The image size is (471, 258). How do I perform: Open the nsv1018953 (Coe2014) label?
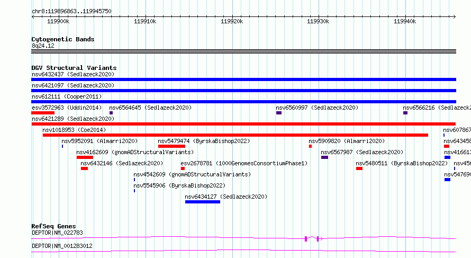click(74, 130)
